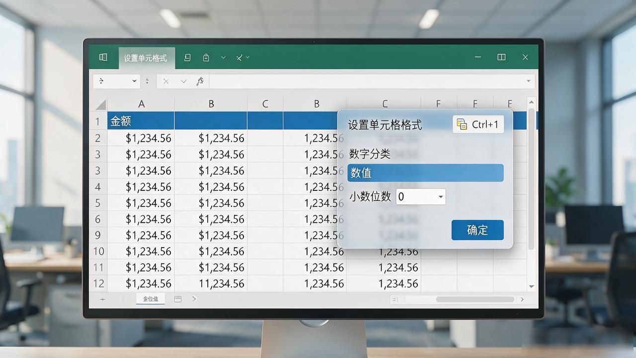Click the vertical scrollbar up arrow
This screenshot has width=636, height=358.
coord(531,102)
